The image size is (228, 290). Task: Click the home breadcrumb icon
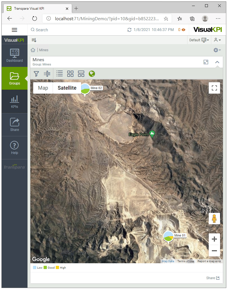pyautogui.click(x=33, y=50)
